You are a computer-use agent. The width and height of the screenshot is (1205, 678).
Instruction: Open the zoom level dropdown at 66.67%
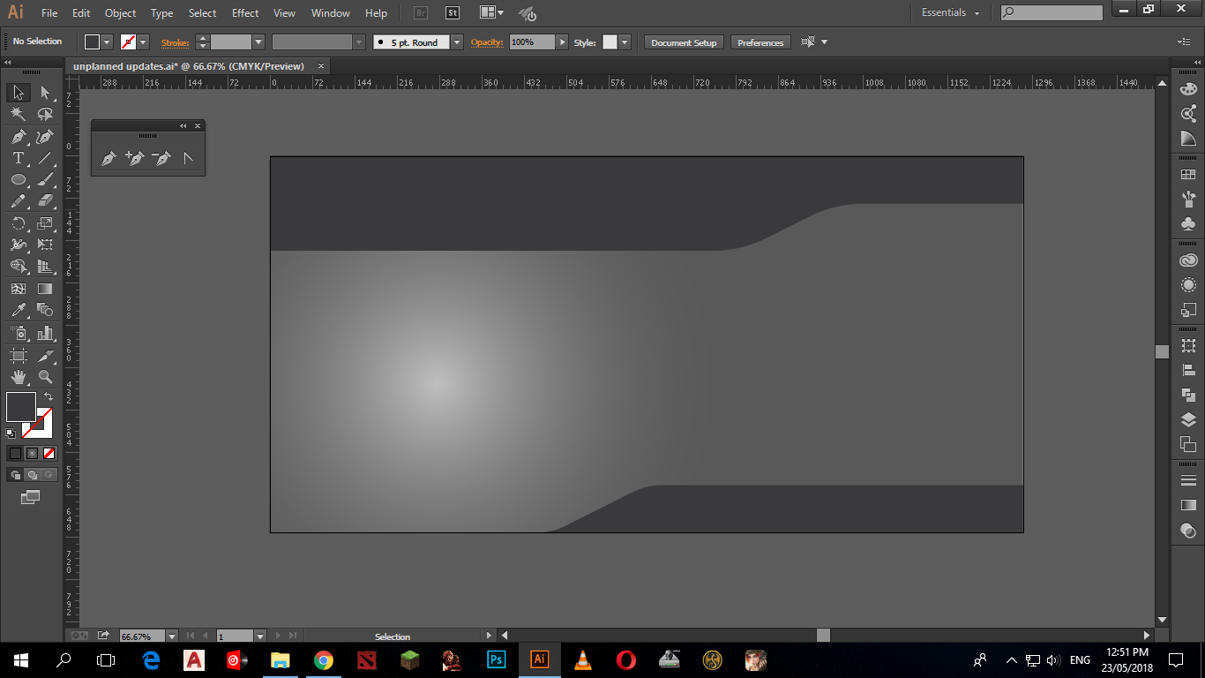pyautogui.click(x=171, y=636)
